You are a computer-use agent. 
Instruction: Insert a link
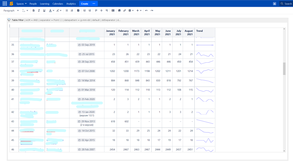coord(125,11)
